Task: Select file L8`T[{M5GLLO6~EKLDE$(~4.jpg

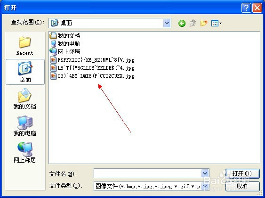Action: click(x=92, y=68)
